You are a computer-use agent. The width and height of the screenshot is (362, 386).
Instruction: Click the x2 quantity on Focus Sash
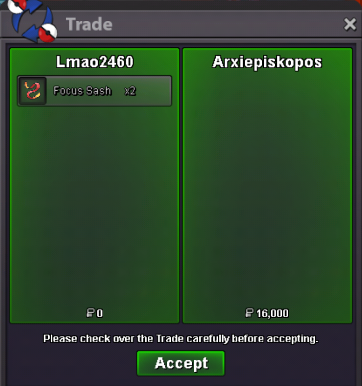(x=130, y=91)
